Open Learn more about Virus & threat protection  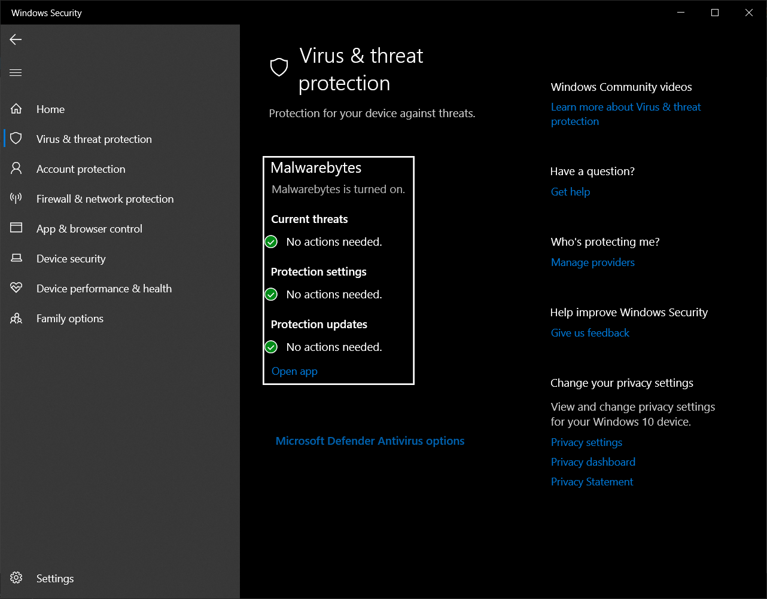[x=626, y=114]
